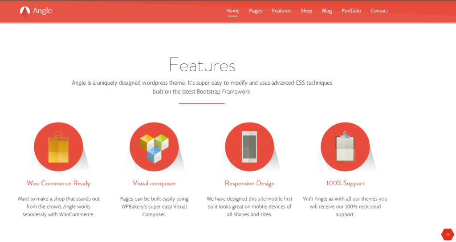Click the Angle logo icon
The width and height of the screenshot is (456, 242).
(x=25, y=11)
